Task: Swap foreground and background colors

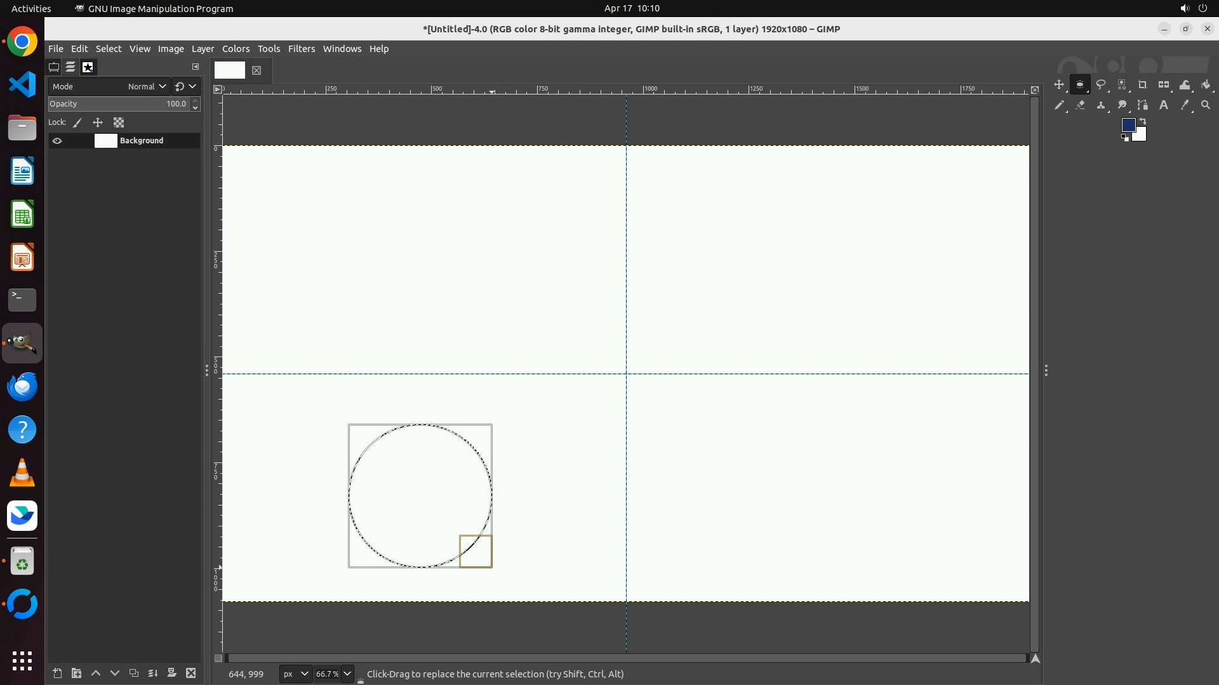Action: 1143,121
